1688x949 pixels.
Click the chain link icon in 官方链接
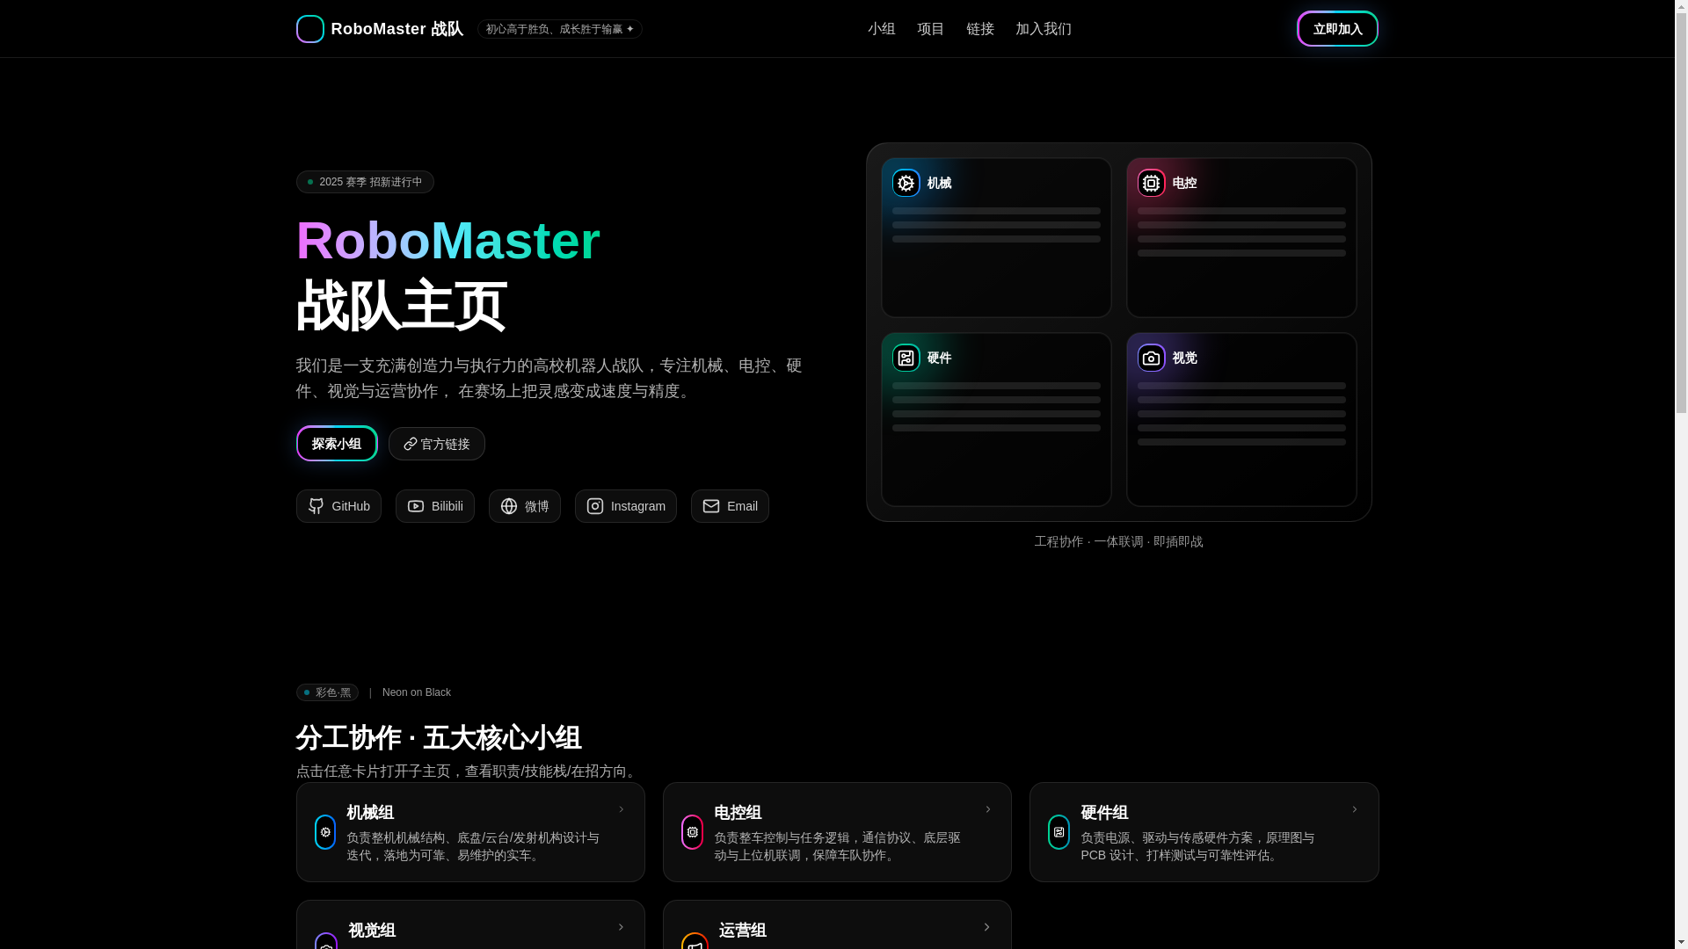(x=410, y=444)
